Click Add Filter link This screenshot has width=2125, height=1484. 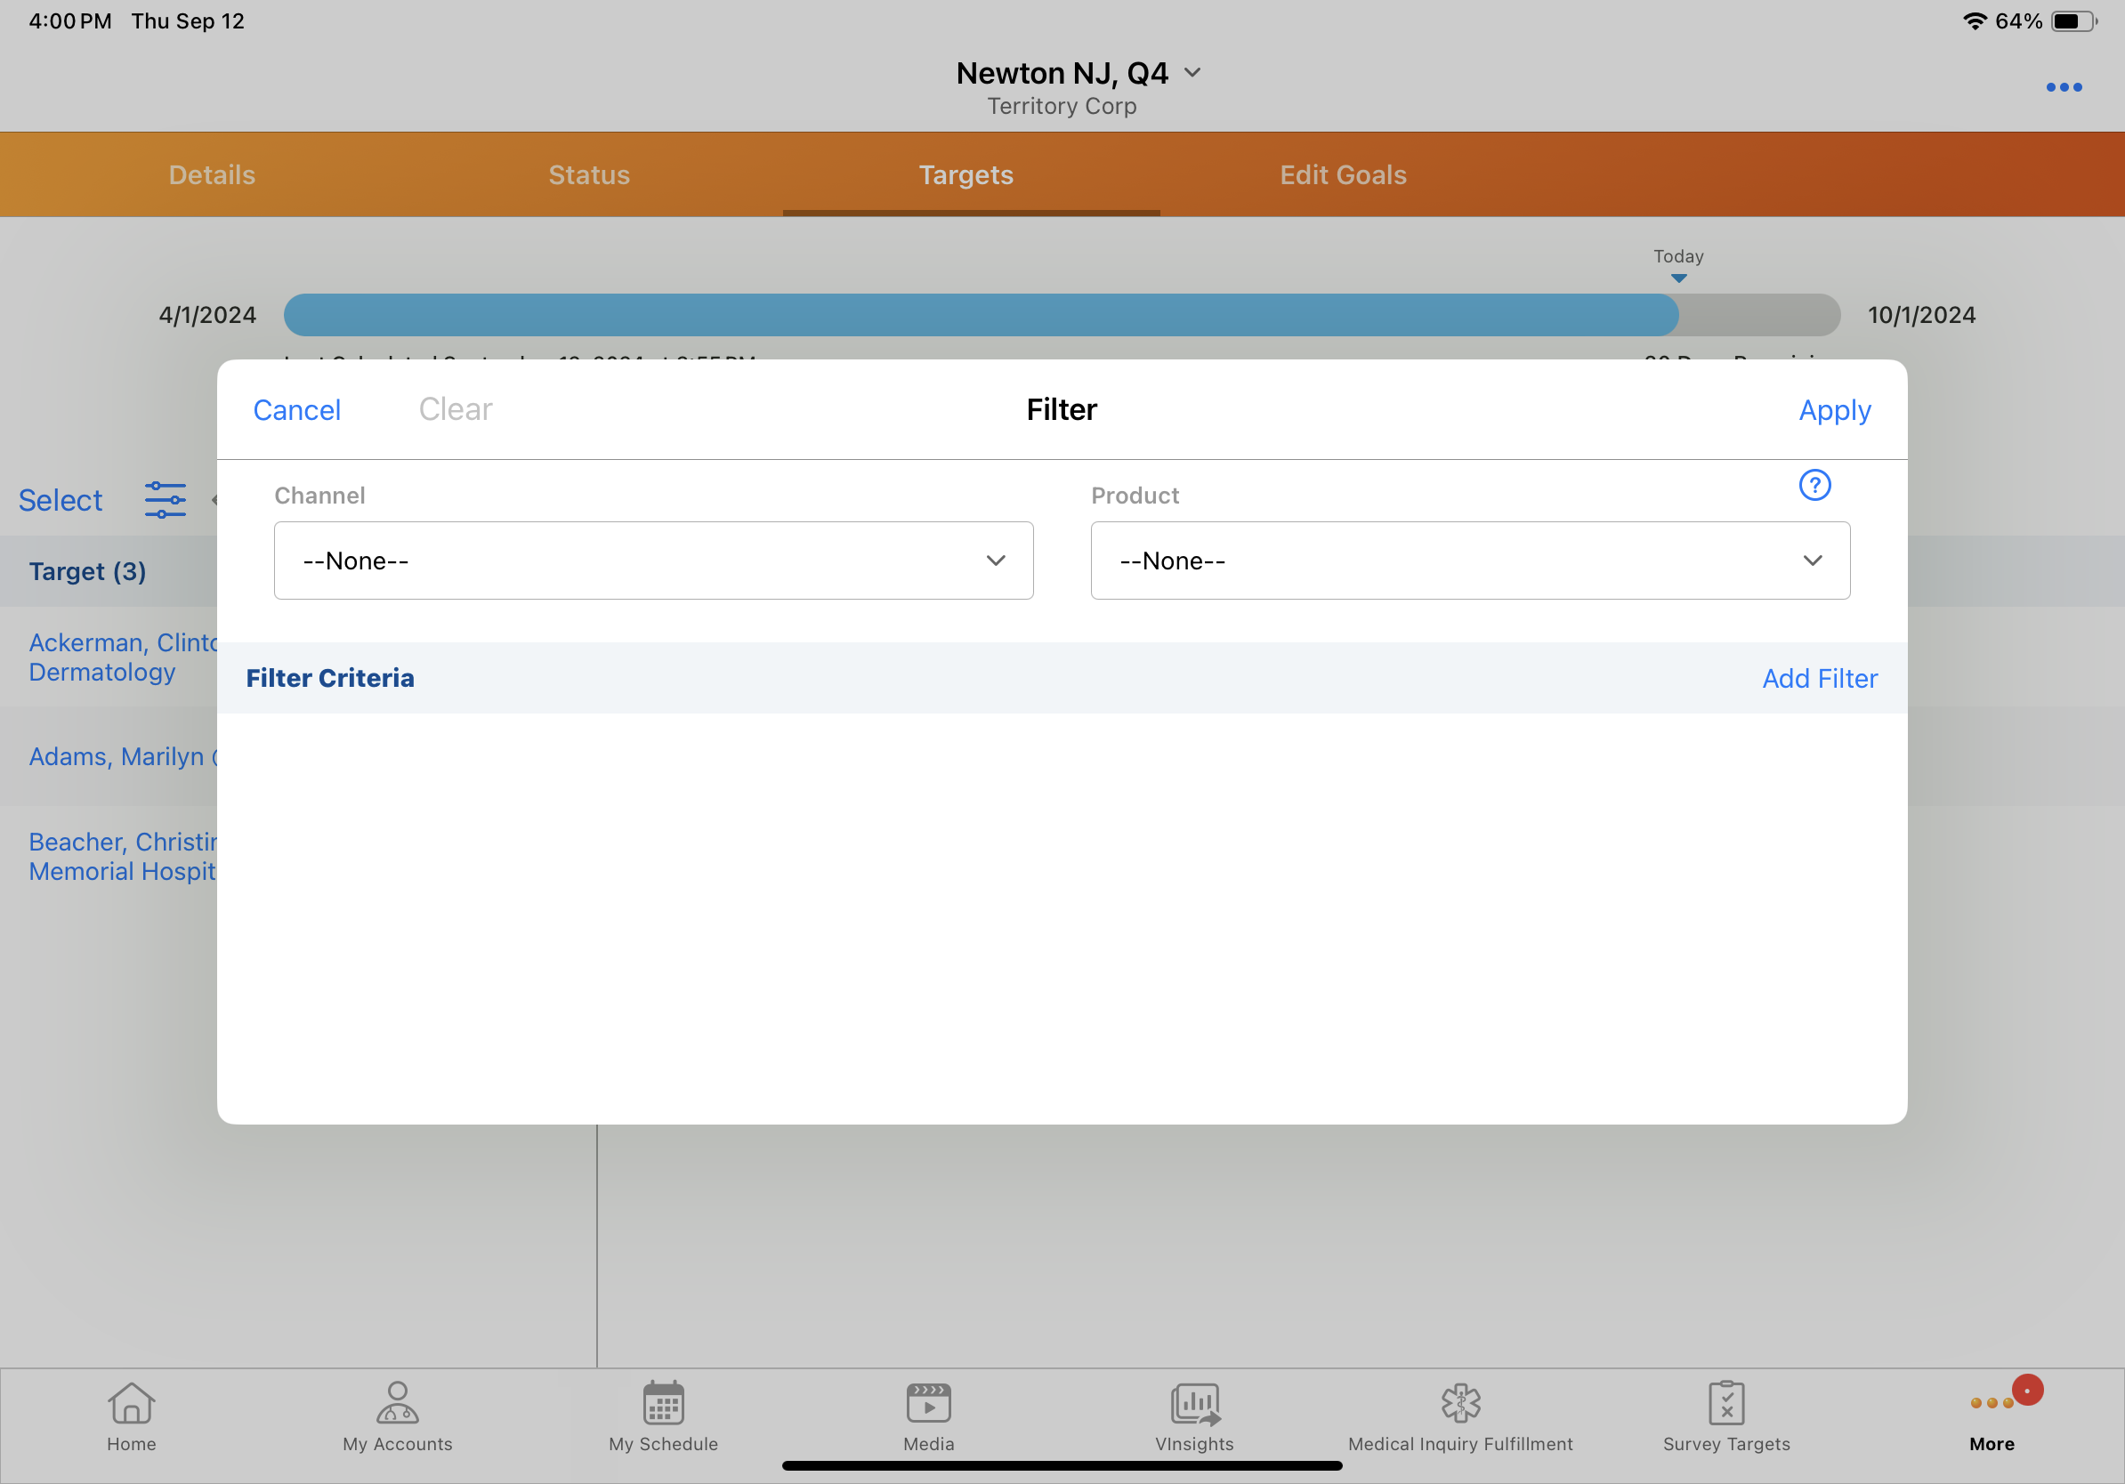pyautogui.click(x=1820, y=678)
